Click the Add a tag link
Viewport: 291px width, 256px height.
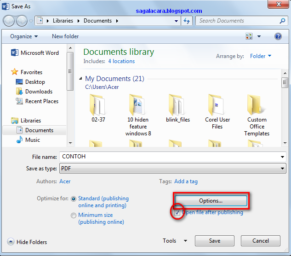click(186, 181)
